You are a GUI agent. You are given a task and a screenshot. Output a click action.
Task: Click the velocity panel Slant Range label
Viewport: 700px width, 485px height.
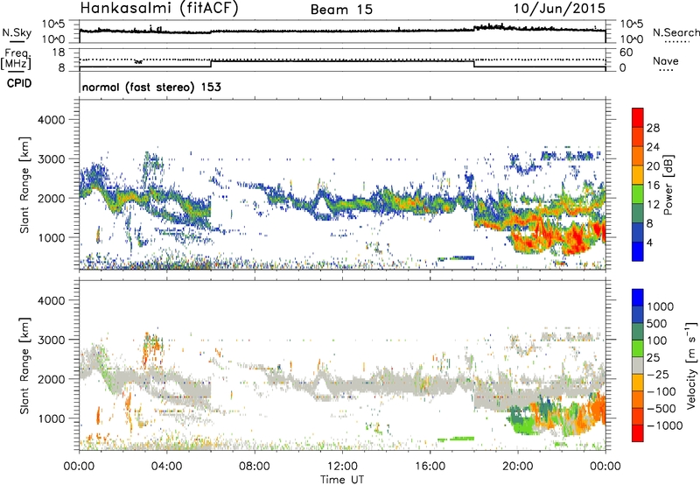coord(24,366)
